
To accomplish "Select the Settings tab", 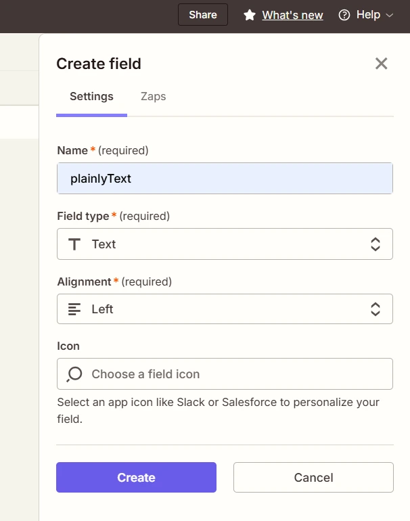I will (x=91, y=96).
